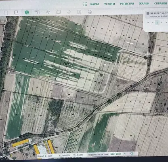Go to first results page
This screenshot has width=168, height=162.
tap(148, 22)
